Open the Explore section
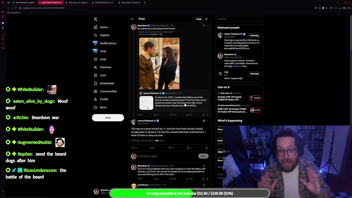 pyautogui.click(x=101, y=35)
